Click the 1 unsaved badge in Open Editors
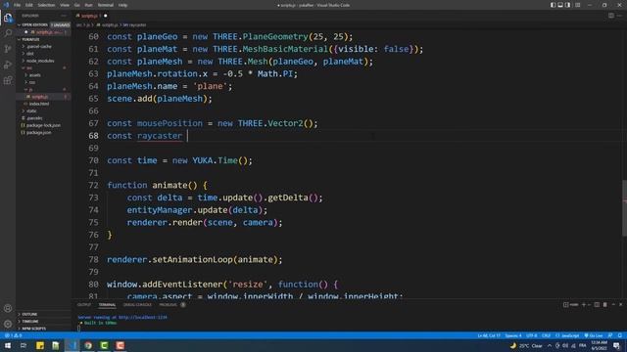The height and width of the screenshot is (352, 627). (x=60, y=24)
